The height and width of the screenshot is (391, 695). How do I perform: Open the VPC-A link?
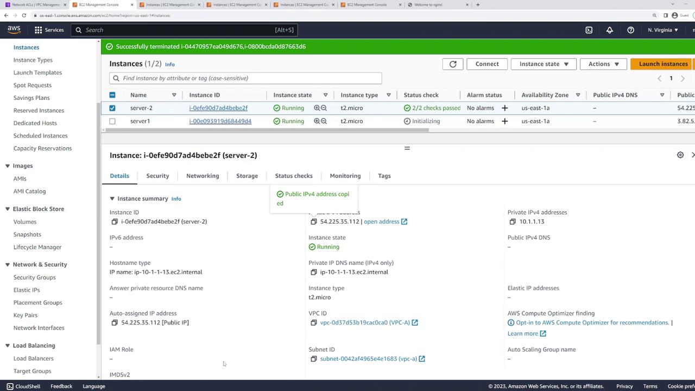[x=369, y=323]
